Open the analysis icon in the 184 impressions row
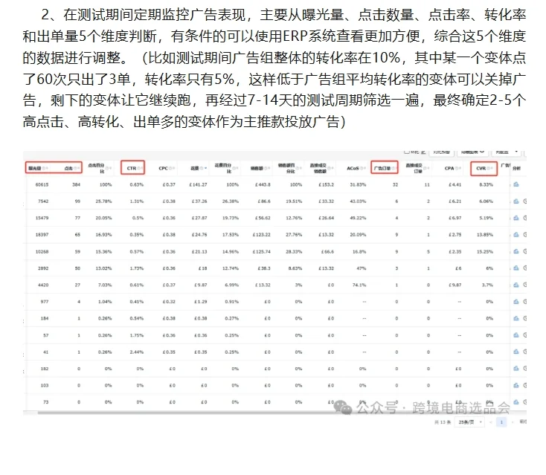 pyautogui.click(x=516, y=318)
